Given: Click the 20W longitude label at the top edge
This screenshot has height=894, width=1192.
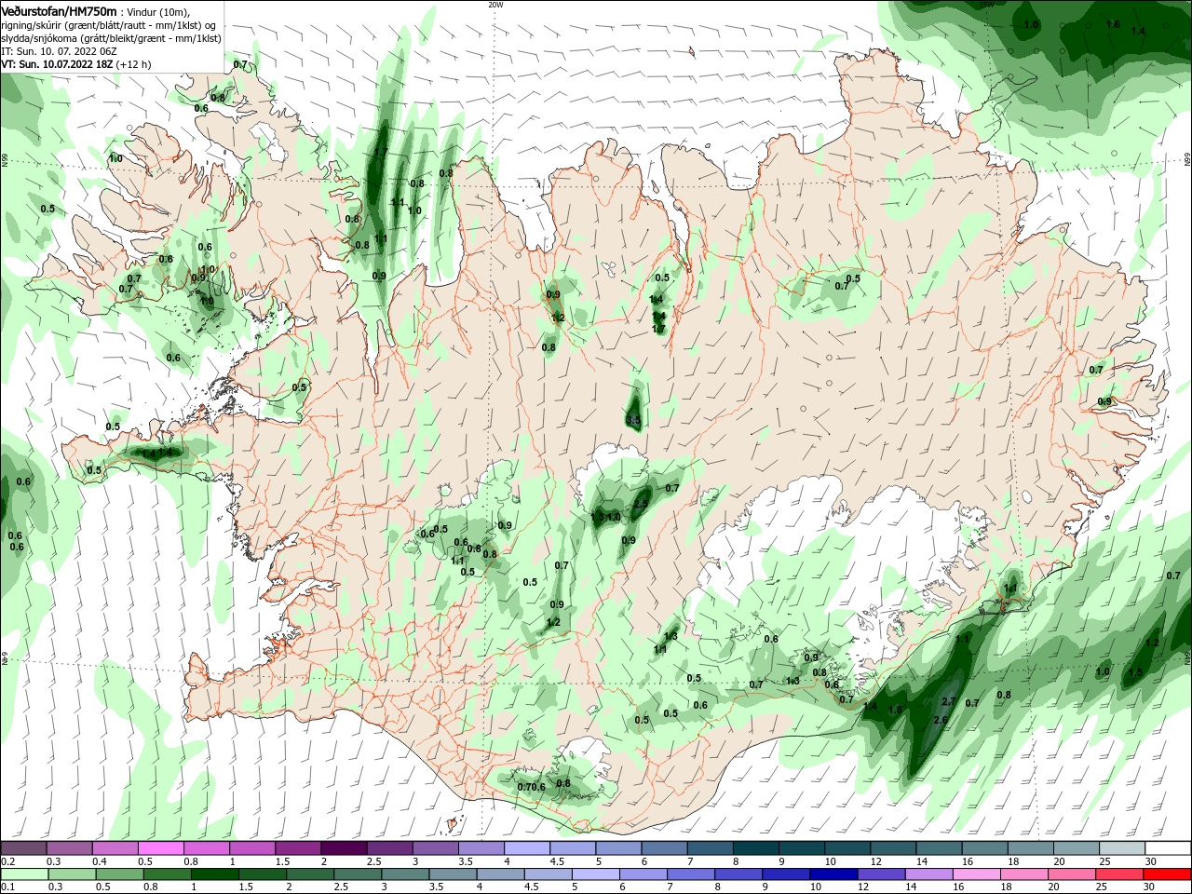Looking at the screenshot, I should point(495,5).
